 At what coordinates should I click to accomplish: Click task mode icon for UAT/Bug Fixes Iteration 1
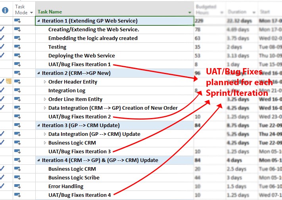(x=18, y=65)
